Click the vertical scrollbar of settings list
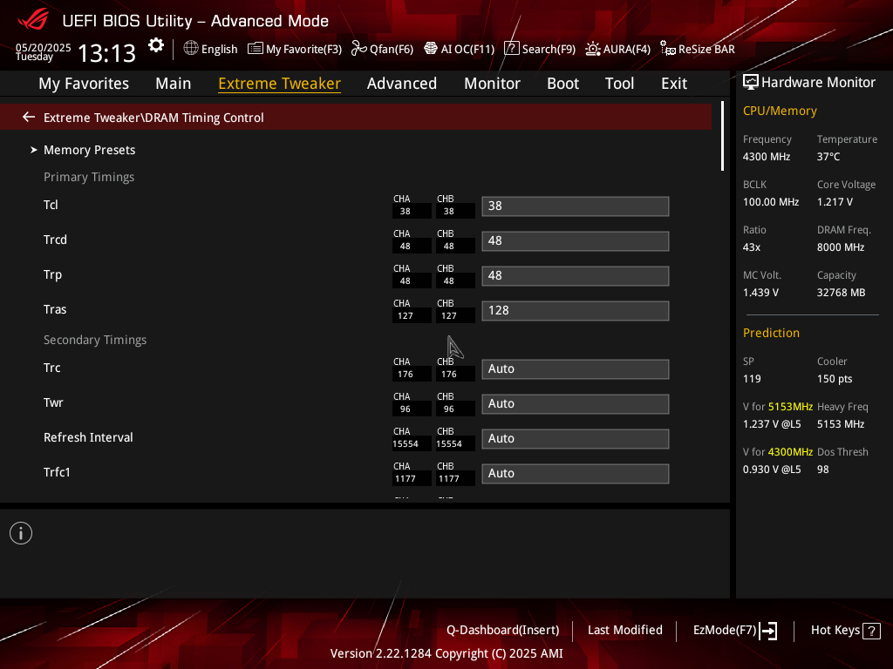The height and width of the screenshot is (669, 893). tap(722, 136)
